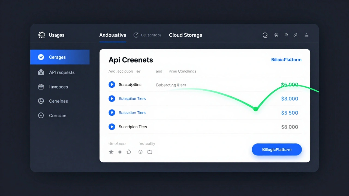Click the folder icon in card footer
The height and width of the screenshot is (196, 349).
(x=150, y=152)
